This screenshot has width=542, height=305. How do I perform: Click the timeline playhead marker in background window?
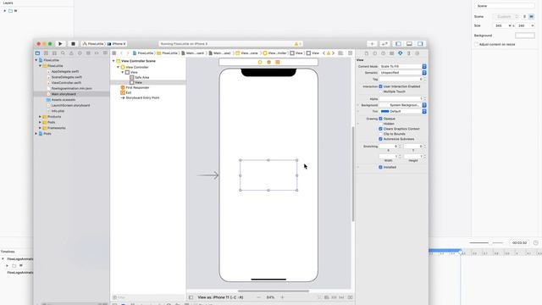point(461,252)
